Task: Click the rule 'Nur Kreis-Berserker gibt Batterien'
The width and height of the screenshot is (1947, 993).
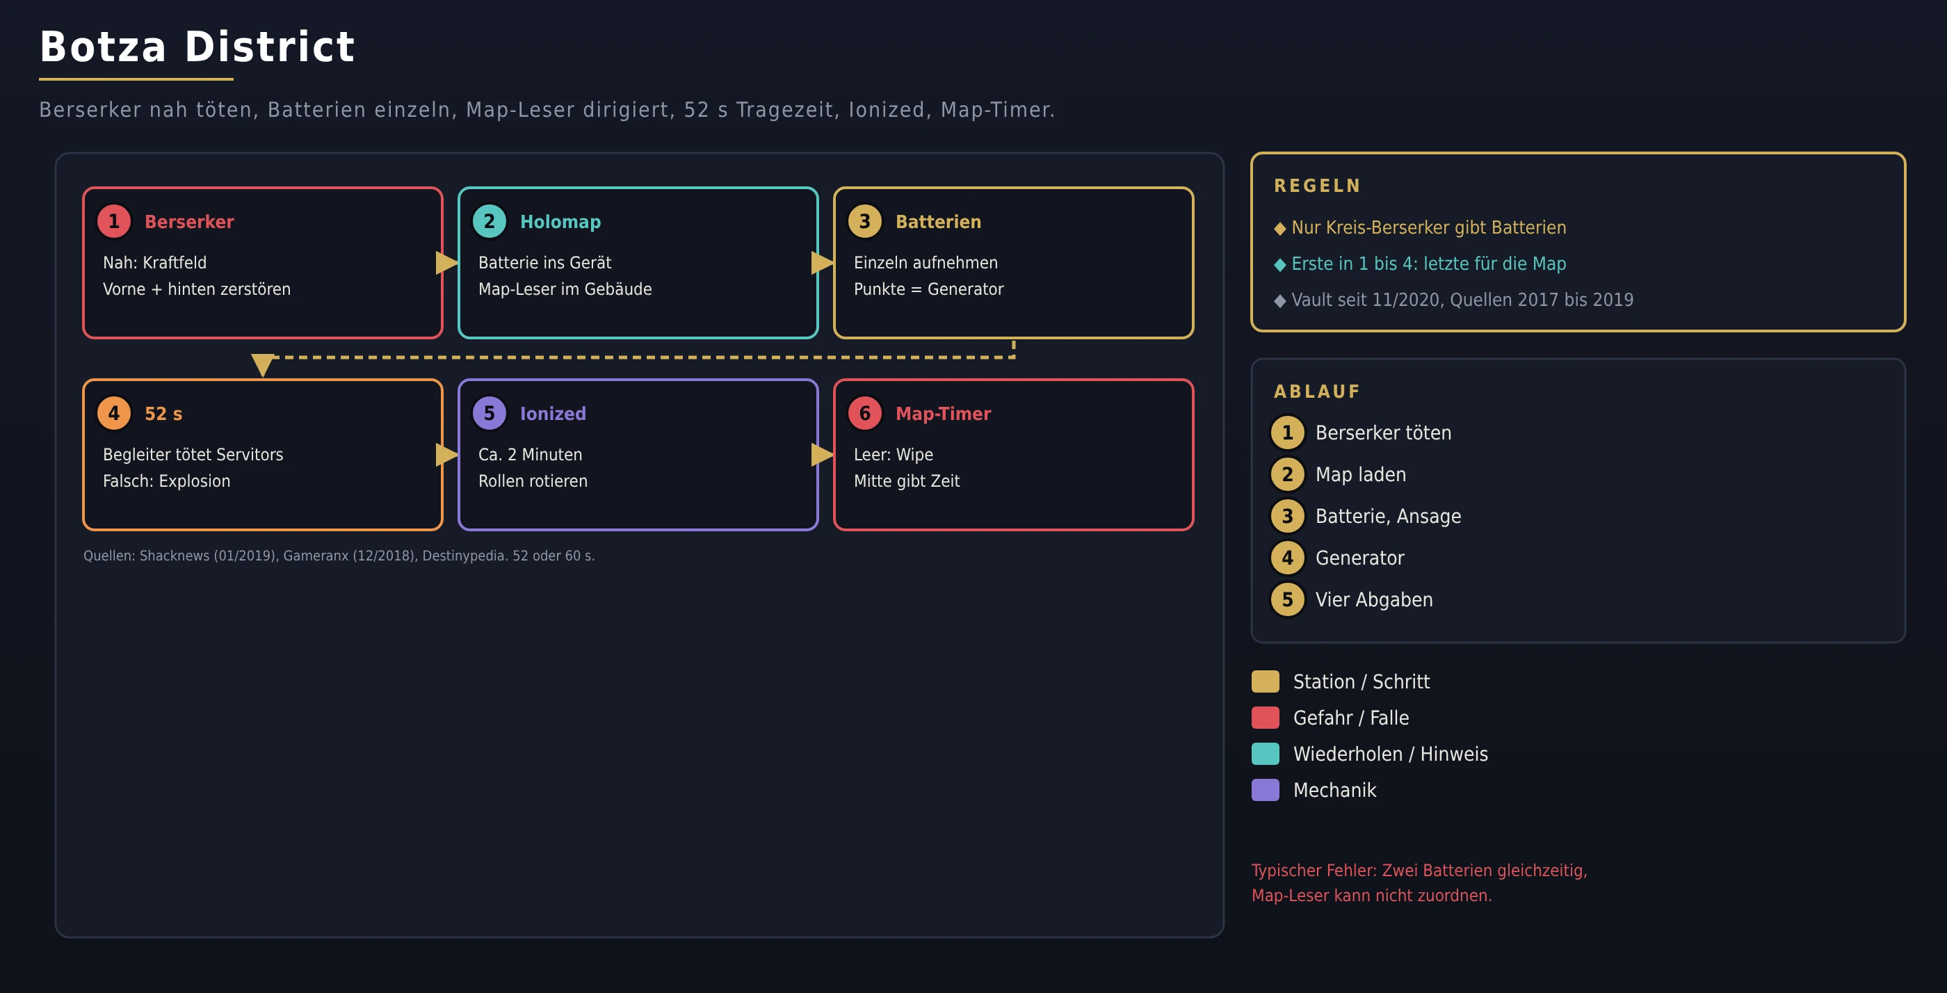Action: [x=1428, y=228]
